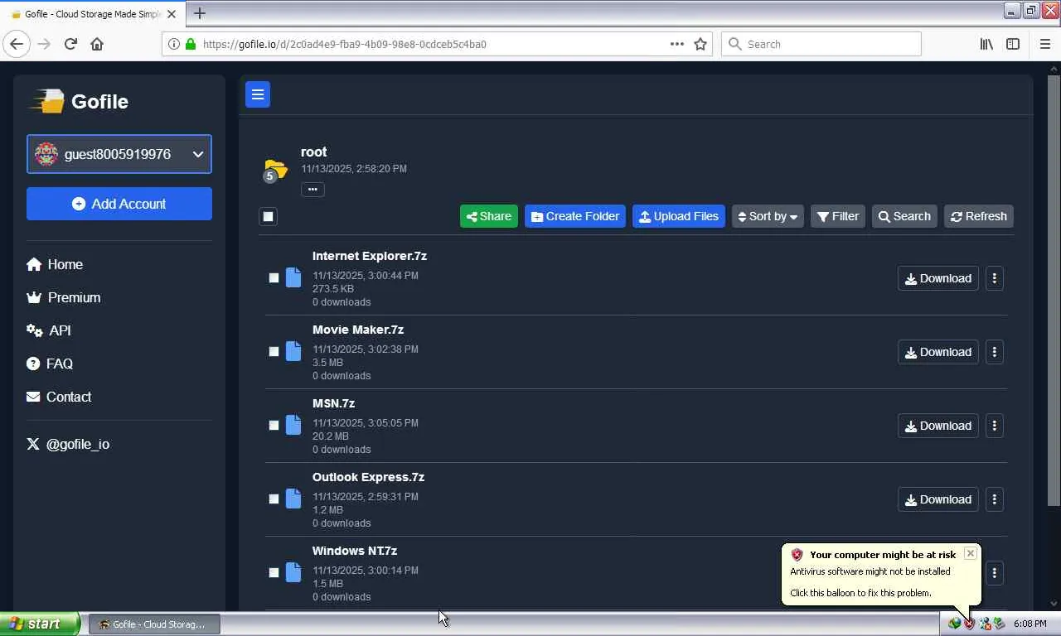Open more options for Internet Explorer.7z
1061x636 pixels.
click(995, 278)
